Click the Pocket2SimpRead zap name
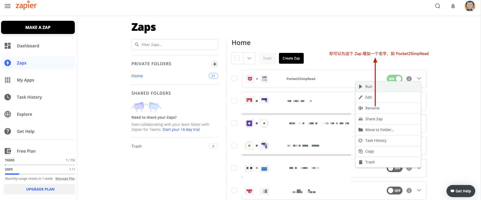 click(x=301, y=79)
